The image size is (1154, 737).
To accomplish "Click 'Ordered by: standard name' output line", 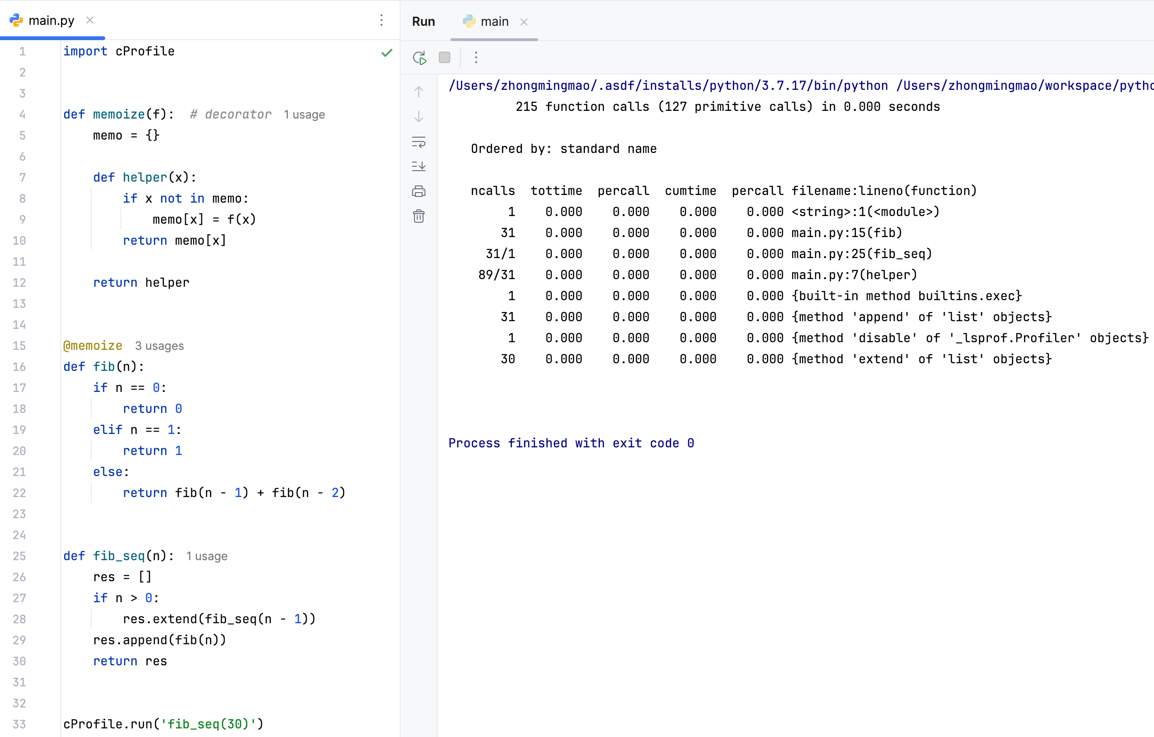I will click(564, 149).
